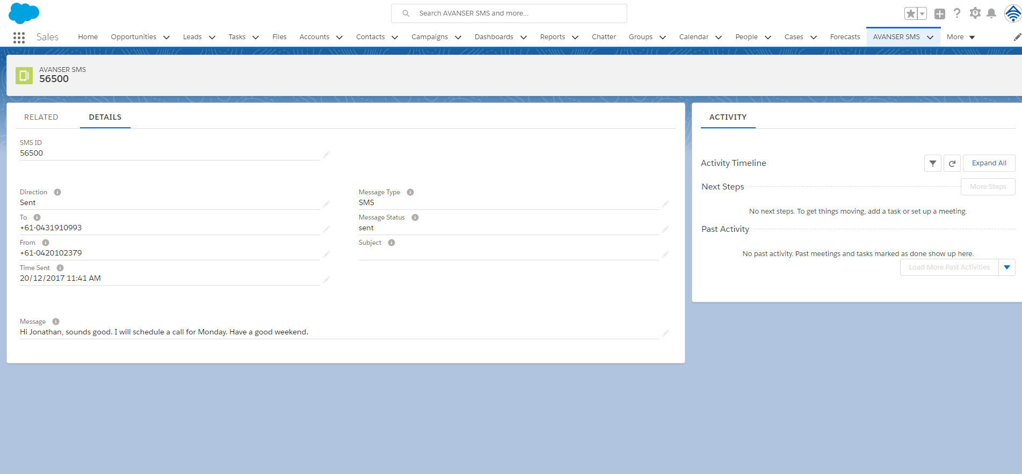This screenshot has height=474, width=1022.
Task: Expand the Contacts tab dropdown
Action: point(395,38)
